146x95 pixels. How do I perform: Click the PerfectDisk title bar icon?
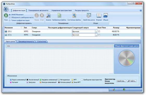click(x=4, y=4)
